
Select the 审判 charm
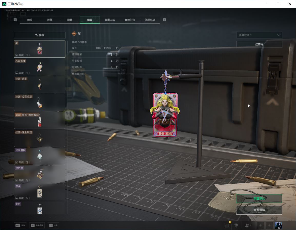click(x=40, y=208)
